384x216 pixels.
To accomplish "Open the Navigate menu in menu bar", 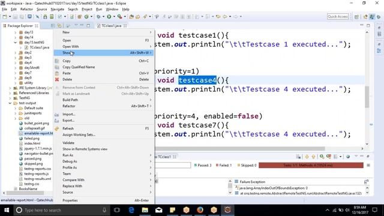I will (58, 10).
